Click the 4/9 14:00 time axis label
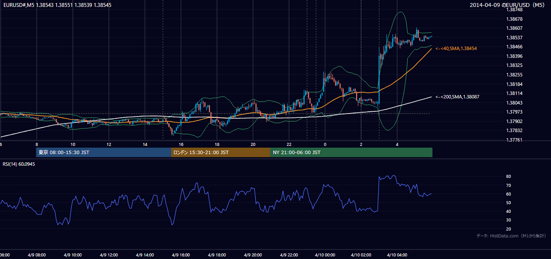 145,255
